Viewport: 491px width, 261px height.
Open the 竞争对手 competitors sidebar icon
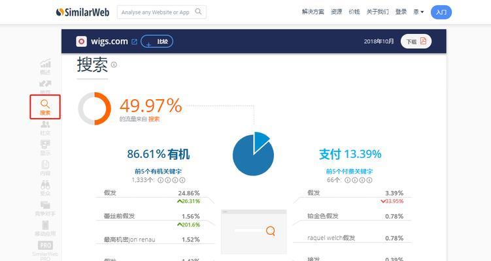tap(45, 209)
